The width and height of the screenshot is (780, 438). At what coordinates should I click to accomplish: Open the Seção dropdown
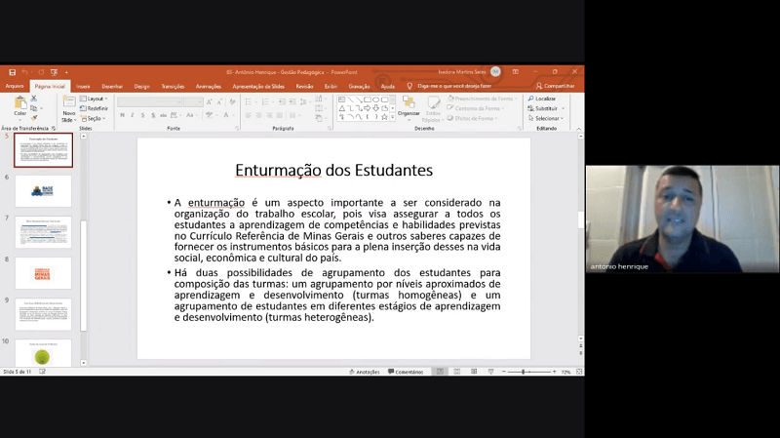pos(96,118)
